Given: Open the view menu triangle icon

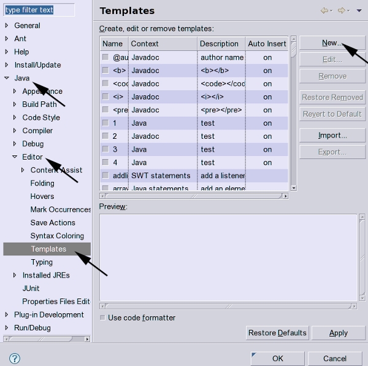Looking at the screenshot, I should pyautogui.click(x=359, y=10).
